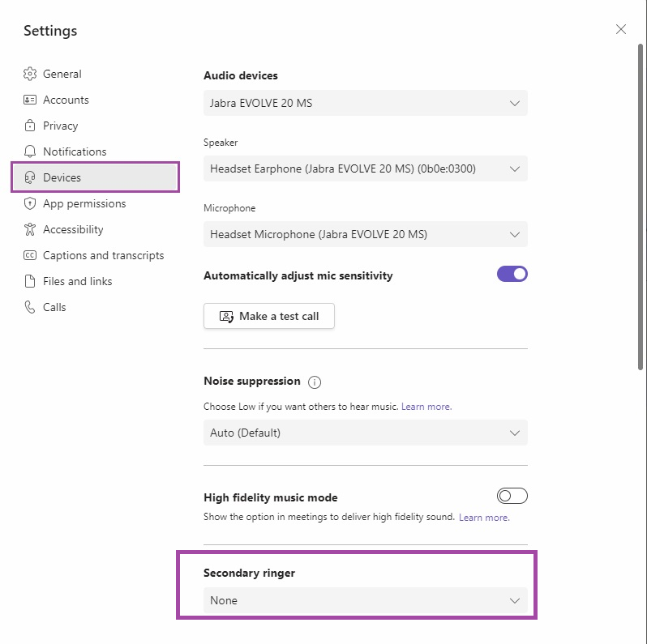Open the Microphone selection dropdown
The height and width of the screenshot is (644, 647).
pyautogui.click(x=365, y=234)
